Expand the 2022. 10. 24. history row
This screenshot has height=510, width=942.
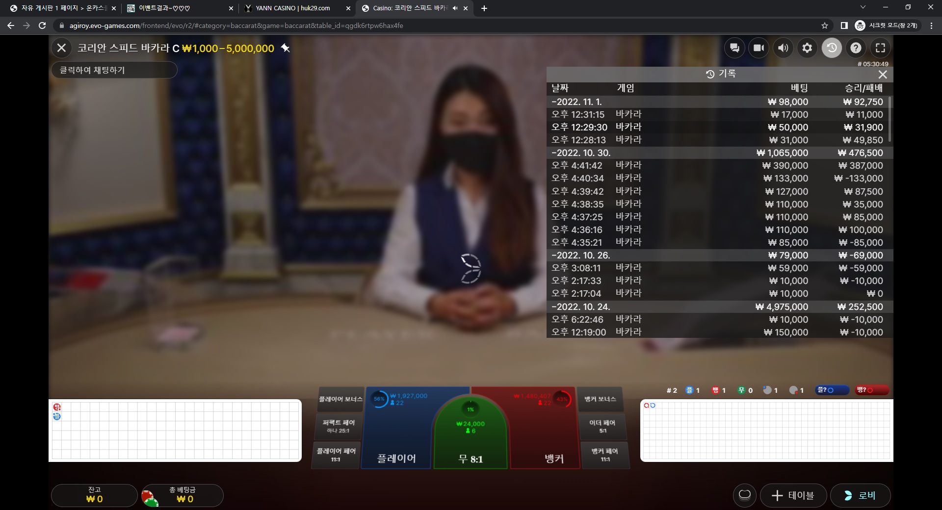(x=581, y=307)
